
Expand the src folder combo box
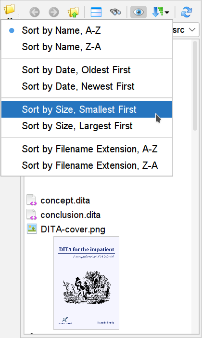point(185,30)
